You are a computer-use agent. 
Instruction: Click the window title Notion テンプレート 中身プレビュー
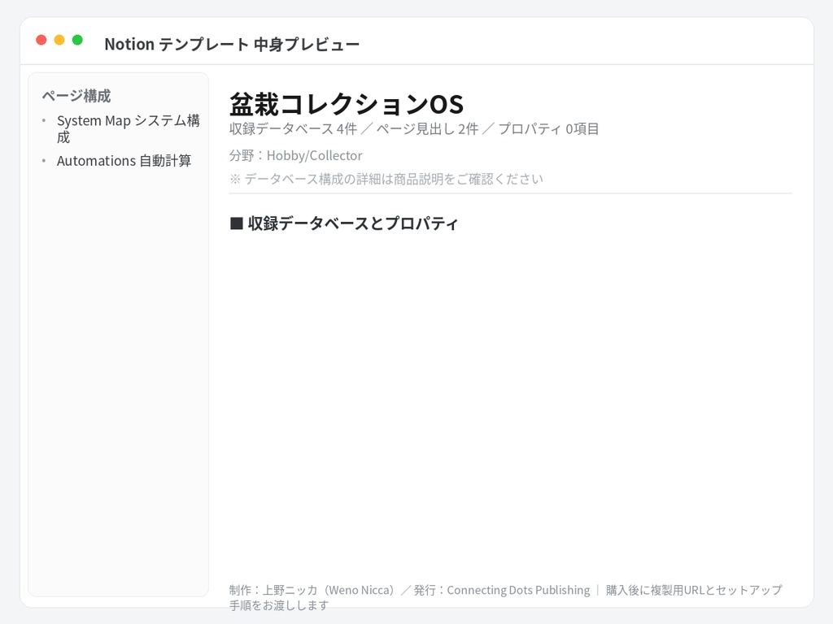(232, 44)
